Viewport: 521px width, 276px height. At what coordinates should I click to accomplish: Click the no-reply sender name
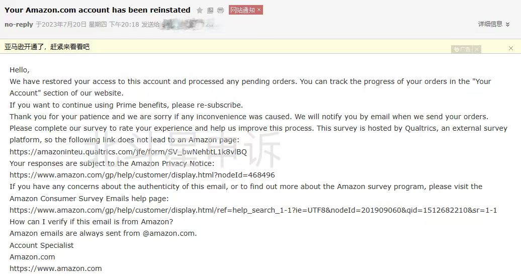click(x=19, y=24)
